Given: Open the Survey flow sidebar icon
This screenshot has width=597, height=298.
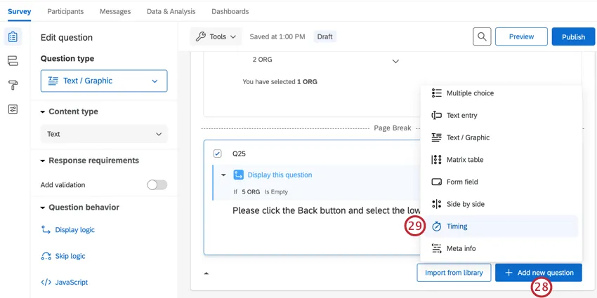Looking at the screenshot, I should [13, 62].
